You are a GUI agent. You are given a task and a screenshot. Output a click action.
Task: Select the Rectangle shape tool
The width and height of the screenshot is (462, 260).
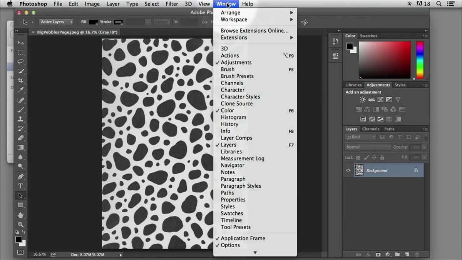(21, 205)
